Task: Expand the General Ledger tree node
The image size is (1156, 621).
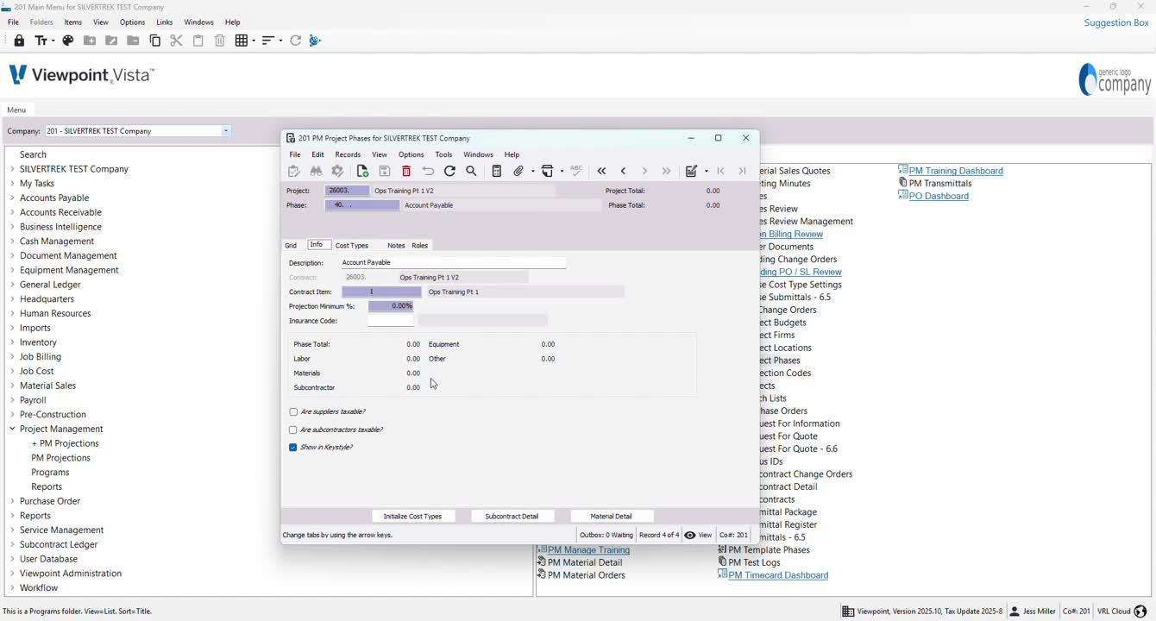Action: [x=12, y=285]
